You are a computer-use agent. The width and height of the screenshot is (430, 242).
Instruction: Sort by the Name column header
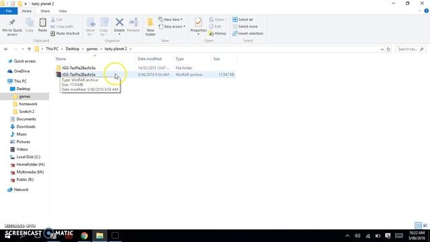(x=60, y=58)
